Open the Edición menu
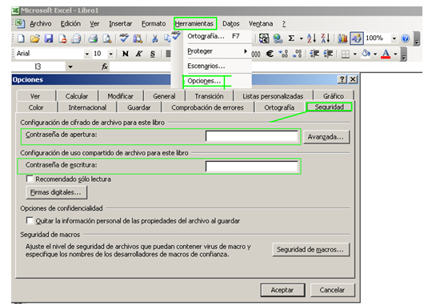This screenshot has width=424, height=306. pyautogui.click(x=70, y=24)
